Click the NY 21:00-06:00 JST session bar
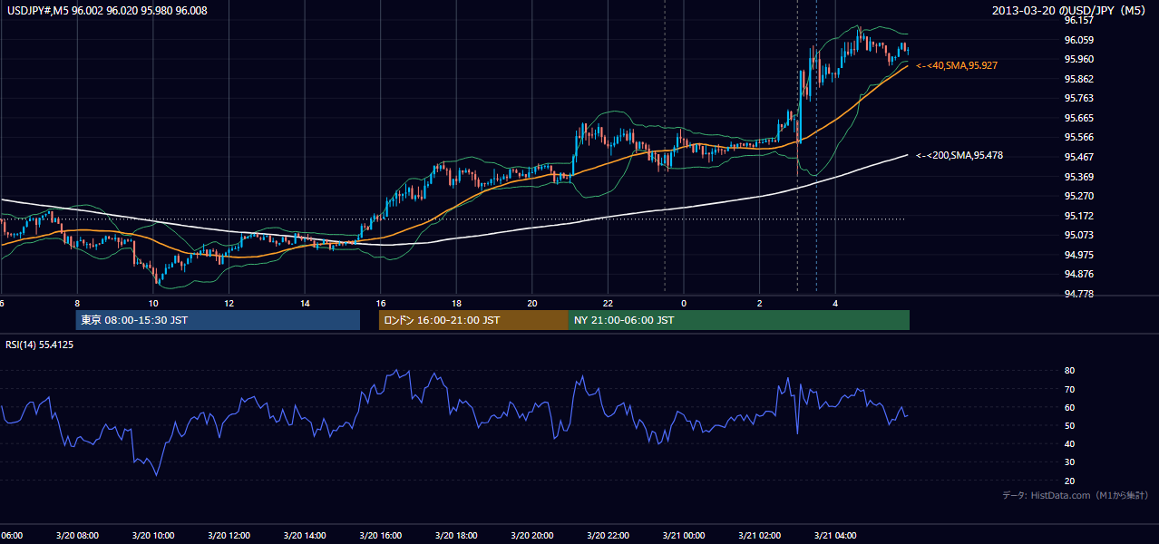 pyautogui.click(x=739, y=320)
